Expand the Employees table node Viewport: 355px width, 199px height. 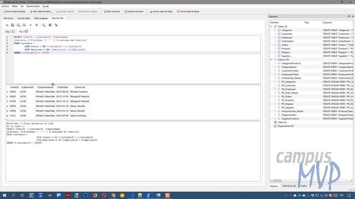(x=275, y=38)
